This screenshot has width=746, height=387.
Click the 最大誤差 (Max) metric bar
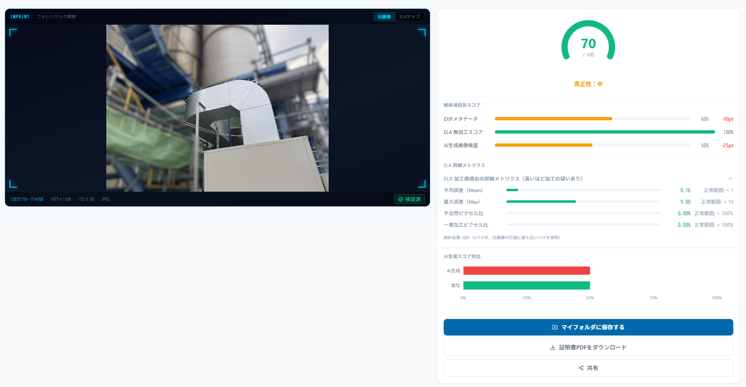click(583, 202)
